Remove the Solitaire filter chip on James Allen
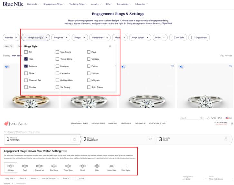The image size is (234, 185). (x=12, y=184)
